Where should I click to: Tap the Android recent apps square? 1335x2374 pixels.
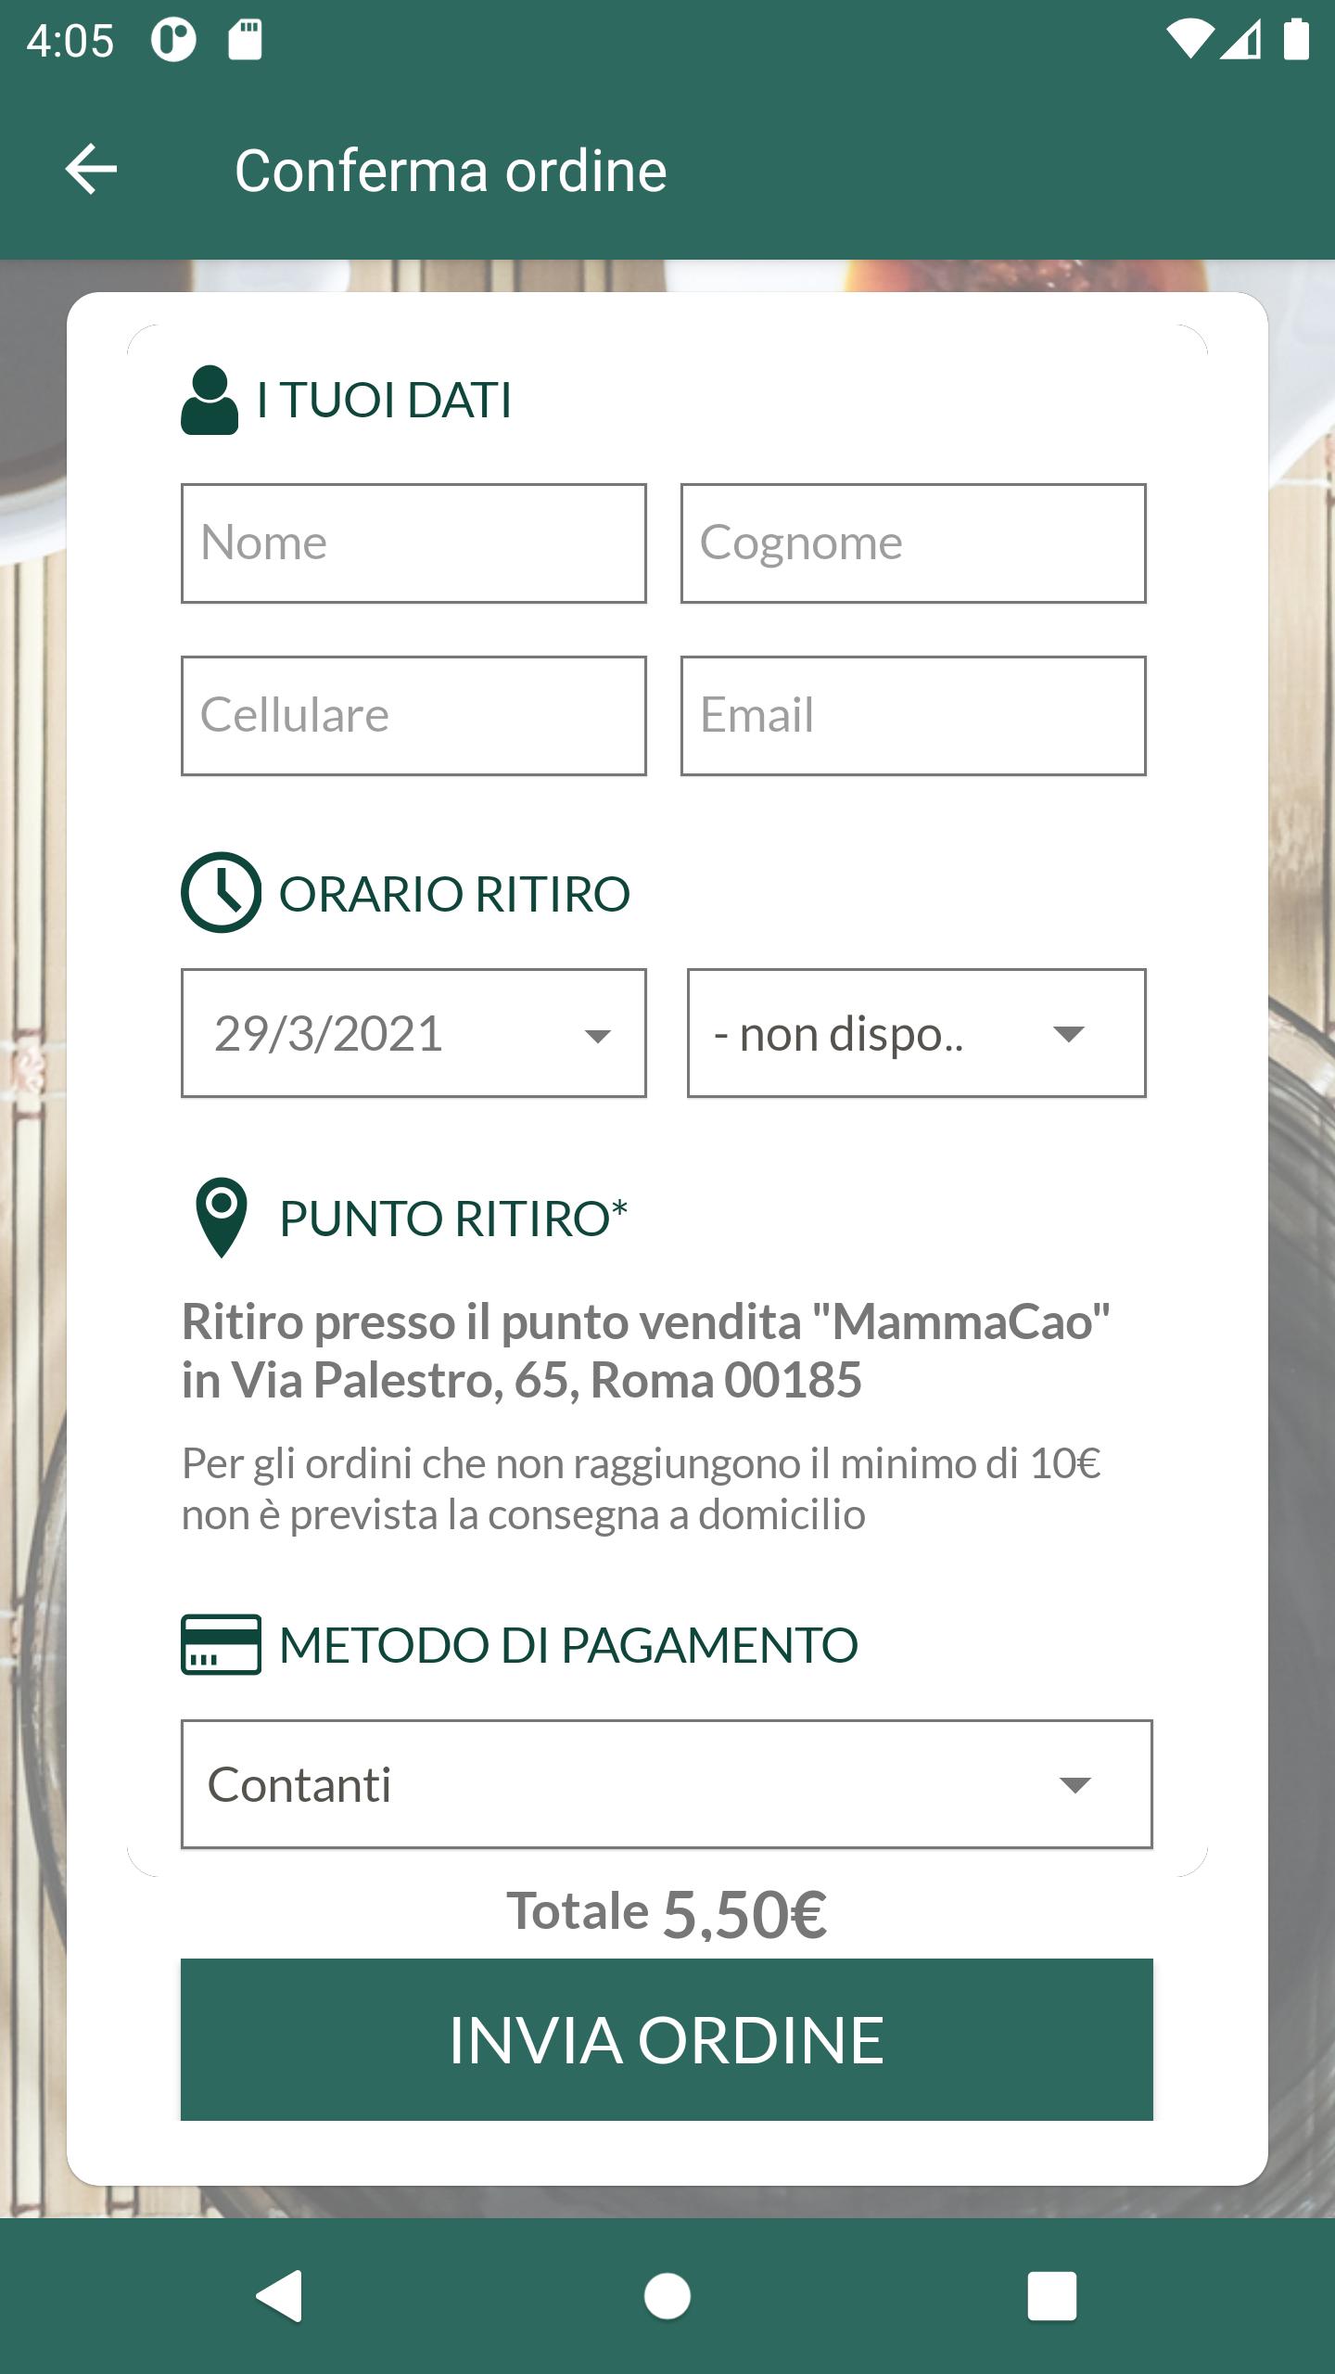[x=1052, y=2296]
